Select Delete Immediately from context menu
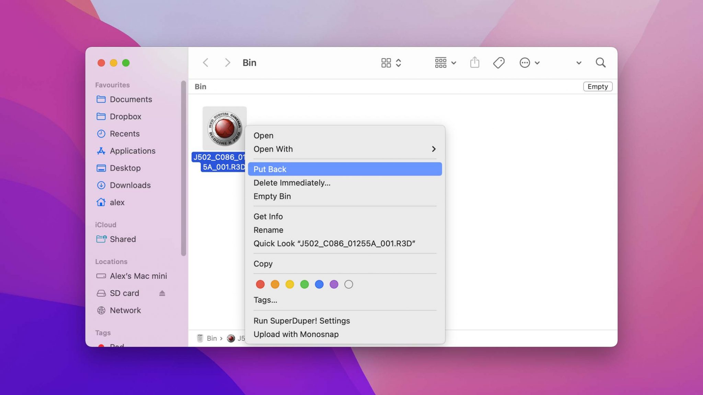 292,182
